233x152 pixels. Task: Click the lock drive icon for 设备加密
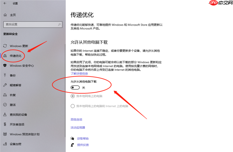(5, 144)
